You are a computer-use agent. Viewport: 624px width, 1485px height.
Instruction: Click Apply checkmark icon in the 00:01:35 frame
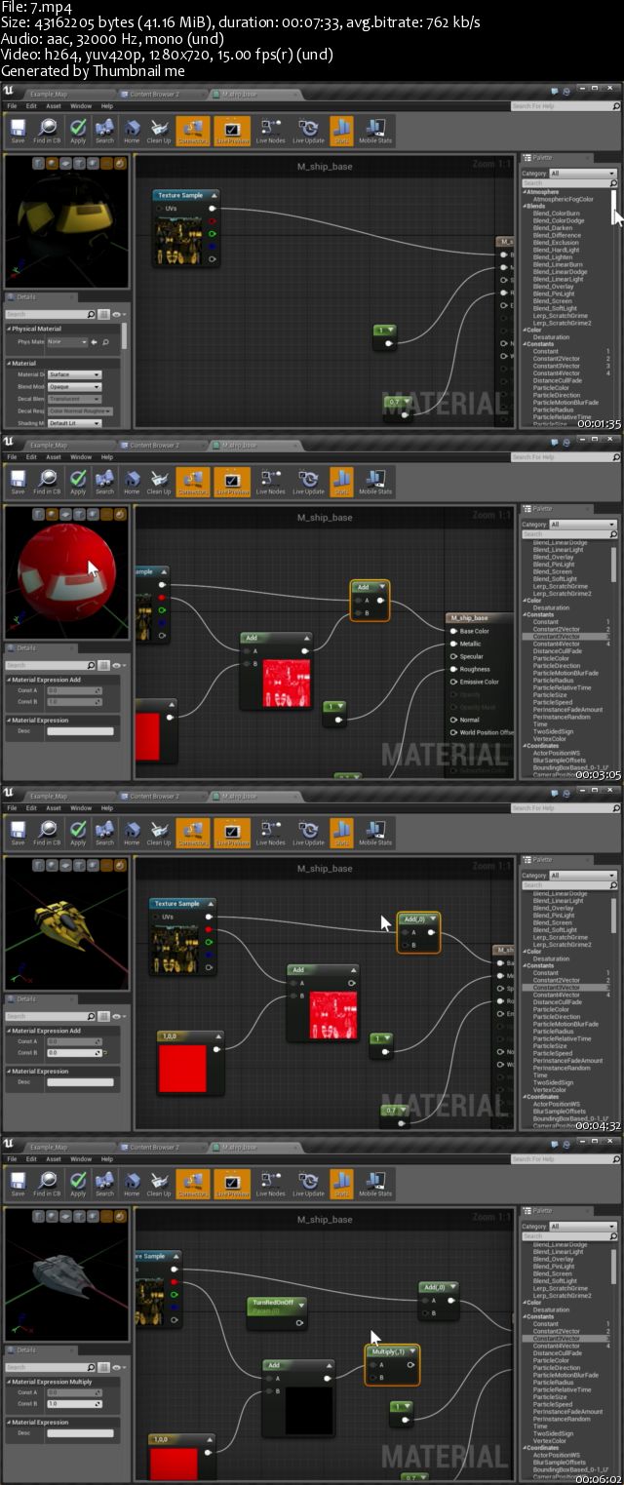[x=78, y=130]
